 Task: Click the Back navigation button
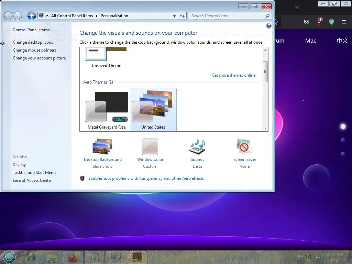pos(8,16)
